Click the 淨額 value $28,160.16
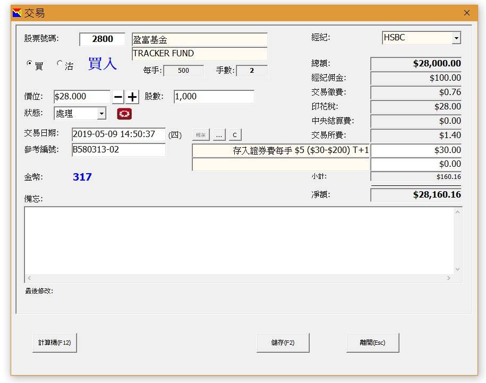The height and width of the screenshot is (383, 486). coord(416,195)
